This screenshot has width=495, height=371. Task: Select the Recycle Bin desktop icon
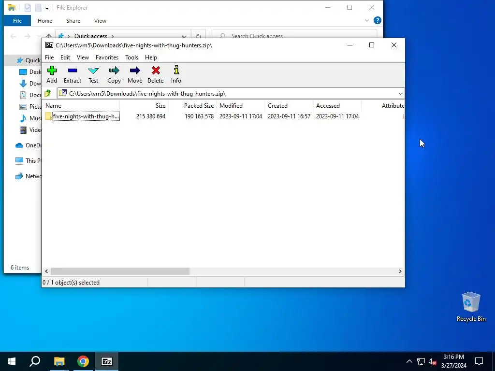(x=471, y=307)
